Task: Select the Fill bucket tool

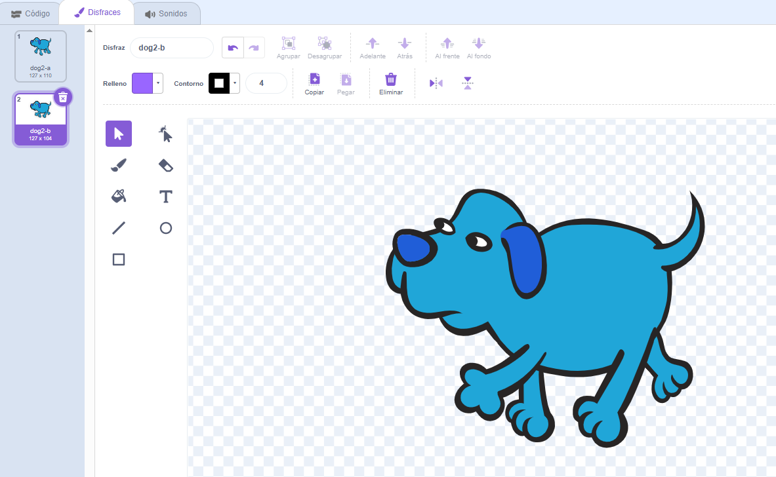Action: coord(119,197)
